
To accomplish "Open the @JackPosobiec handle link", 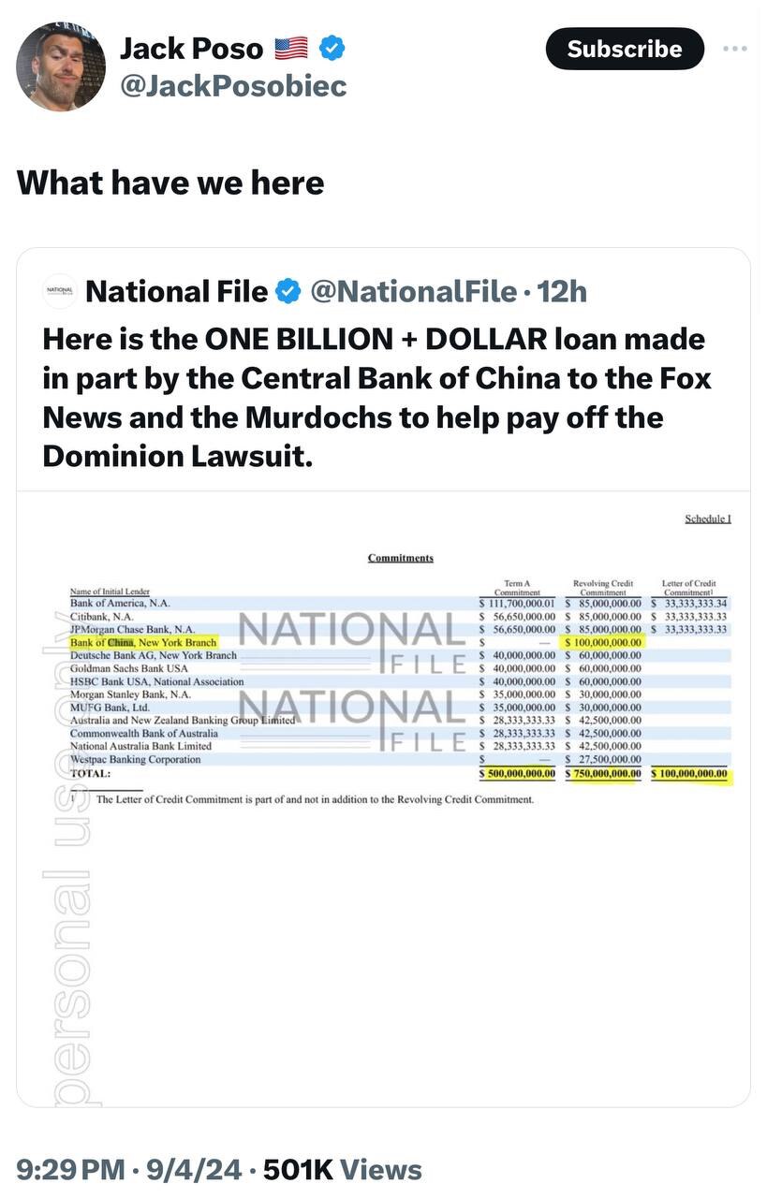I will (233, 86).
